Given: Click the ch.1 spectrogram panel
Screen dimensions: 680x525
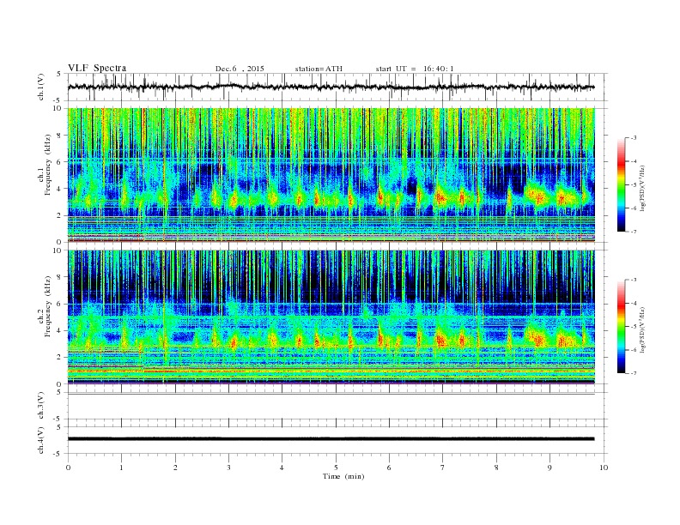Looking at the screenshot, I should (331, 175).
